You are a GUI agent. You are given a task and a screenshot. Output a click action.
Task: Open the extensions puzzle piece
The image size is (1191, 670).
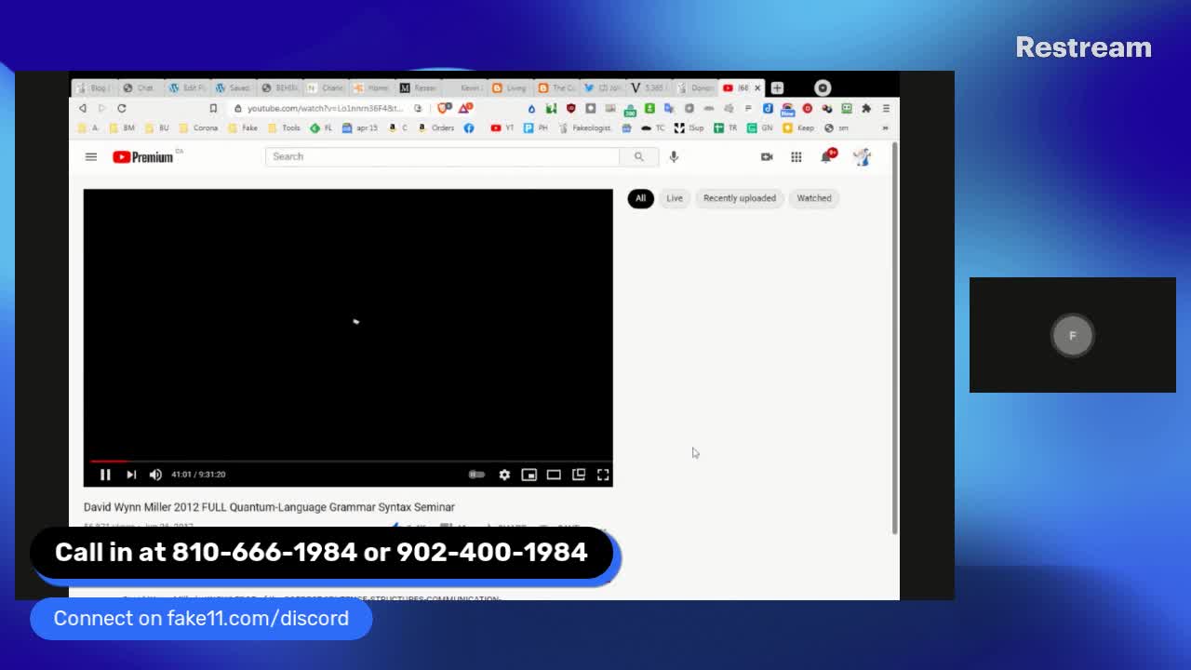tap(866, 108)
